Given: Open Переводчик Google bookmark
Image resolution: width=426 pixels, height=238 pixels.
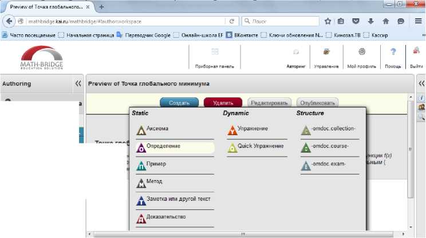Looking at the screenshot, I should click(144, 35).
